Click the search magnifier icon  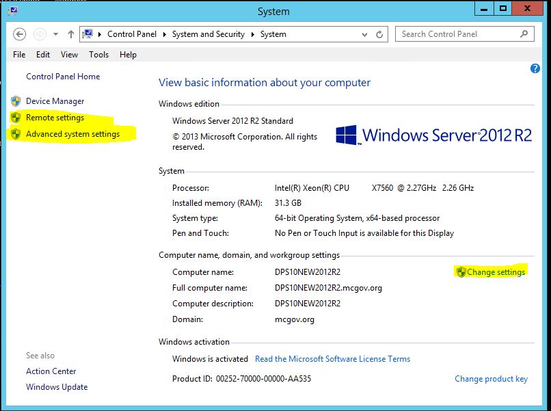pyautogui.click(x=524, y=34)
